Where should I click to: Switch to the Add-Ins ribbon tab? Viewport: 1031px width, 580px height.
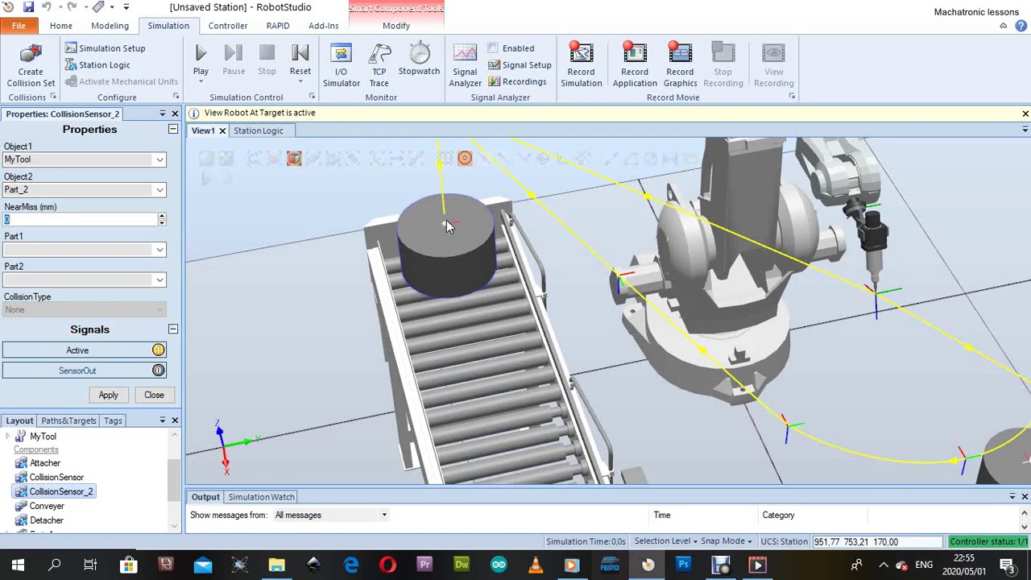(x=323, y=26)
